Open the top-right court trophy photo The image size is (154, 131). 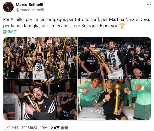point(114,58)
